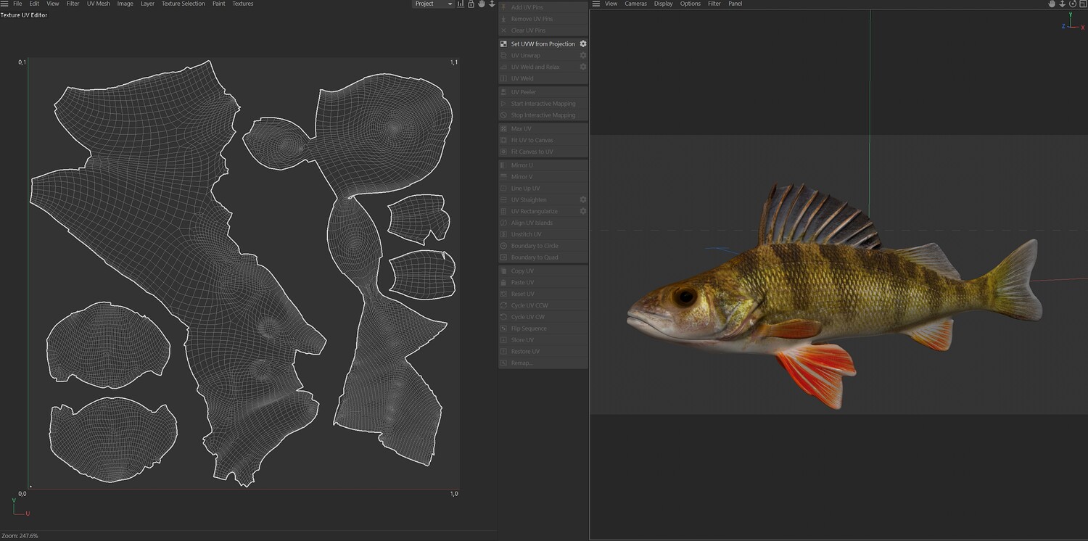Click the Mirror U icon
The height and width of the screenshot is (541, 1088).
pyautogui.click(x=503, y=165)
